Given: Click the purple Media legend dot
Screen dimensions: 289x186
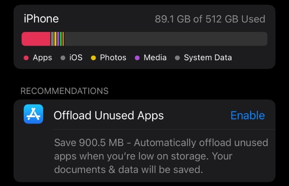Looking at the screenshot, I should pyautogui.click(x=137, y=58).
